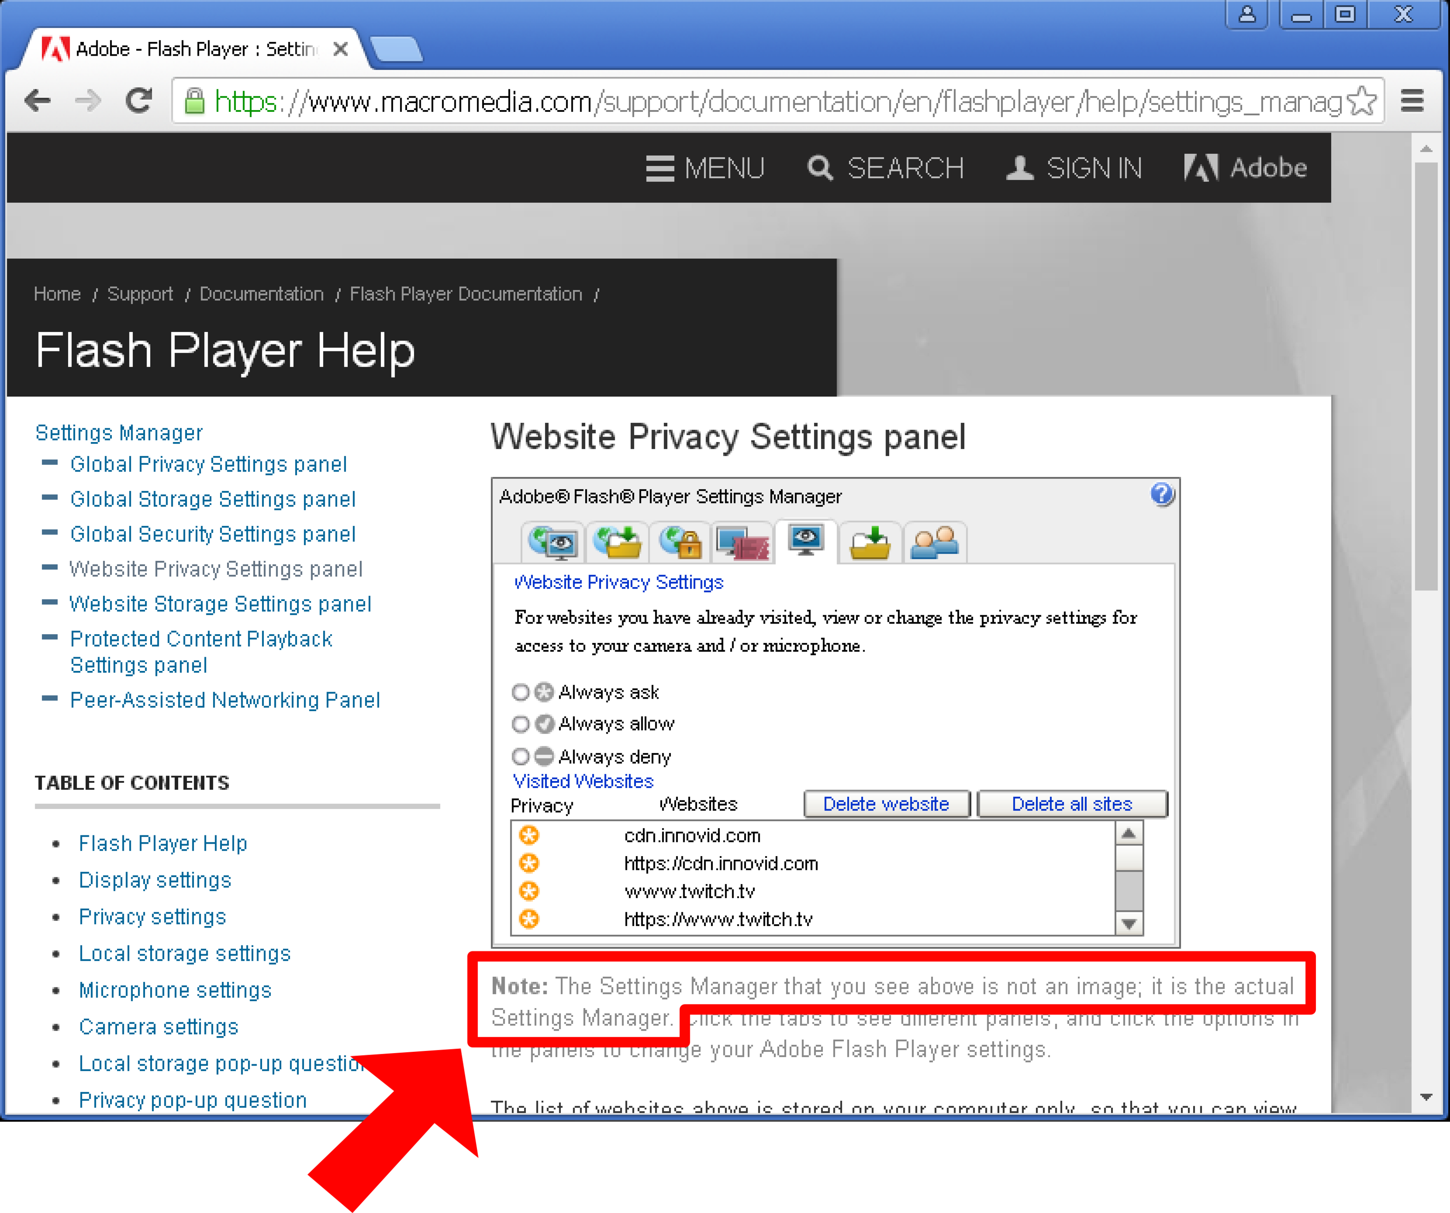The image size is (1450, 1213).
Task: Click the orange icon beside cdn.innovid.com
Action: pos(529,835)
